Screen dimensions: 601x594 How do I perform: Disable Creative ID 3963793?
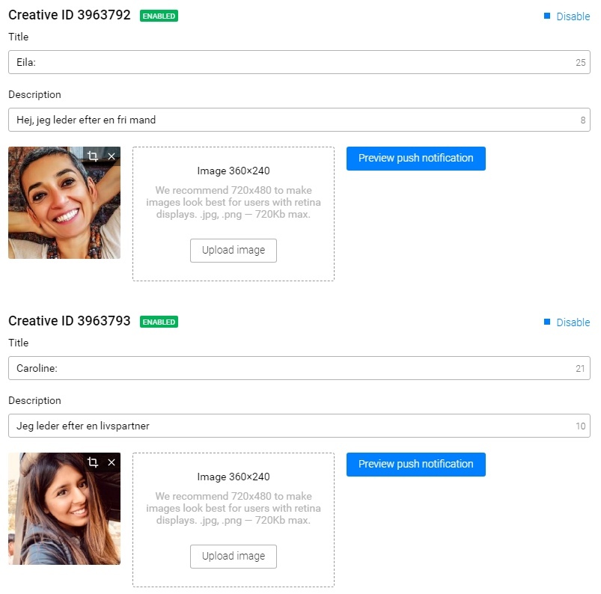coord(573,322)
